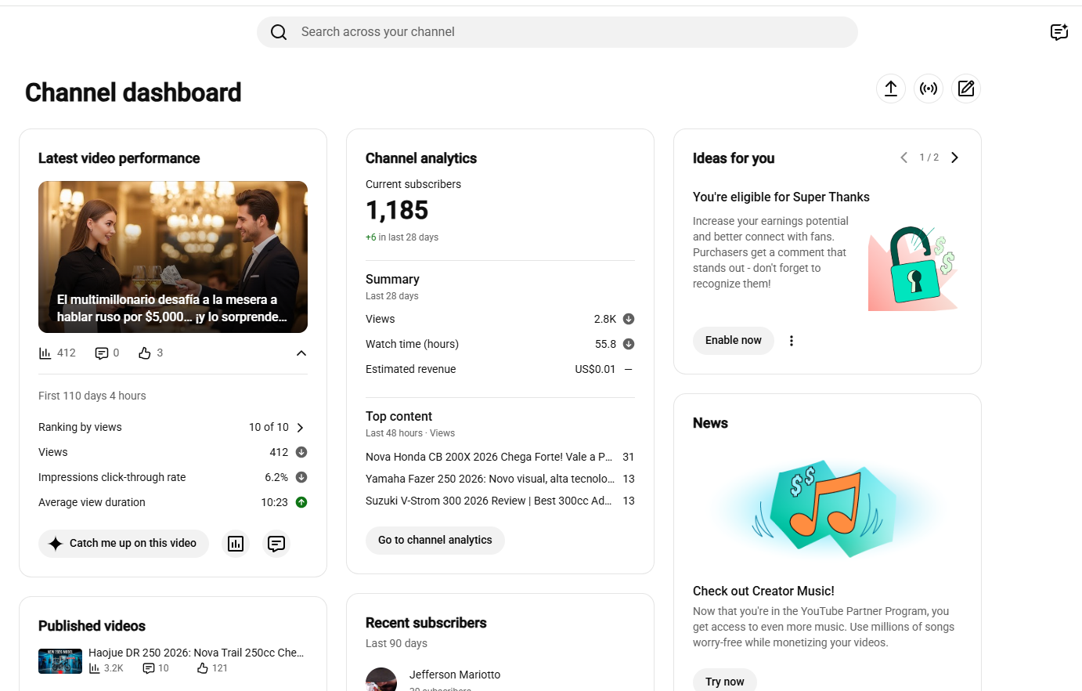The image size is (1082, 691).
Task: Click Jefferson Mariotto's avatar
Action: pos(381,679)
